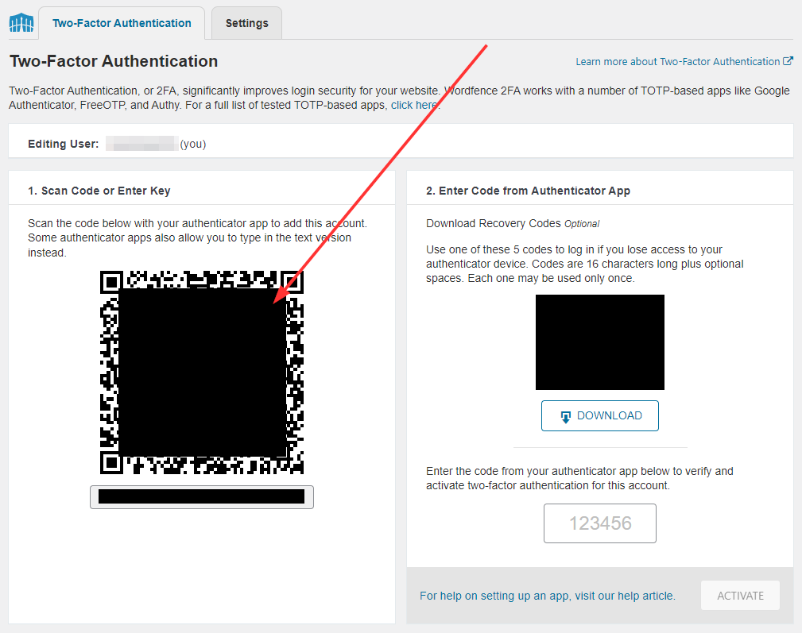Click the "Download Recovery Codes" label
This screenshot has height=633, width=802.
pos(494,224)
